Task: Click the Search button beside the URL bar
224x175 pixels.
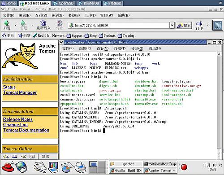Action: [184, 26]
